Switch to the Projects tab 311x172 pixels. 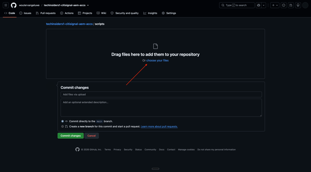[85, 13]
